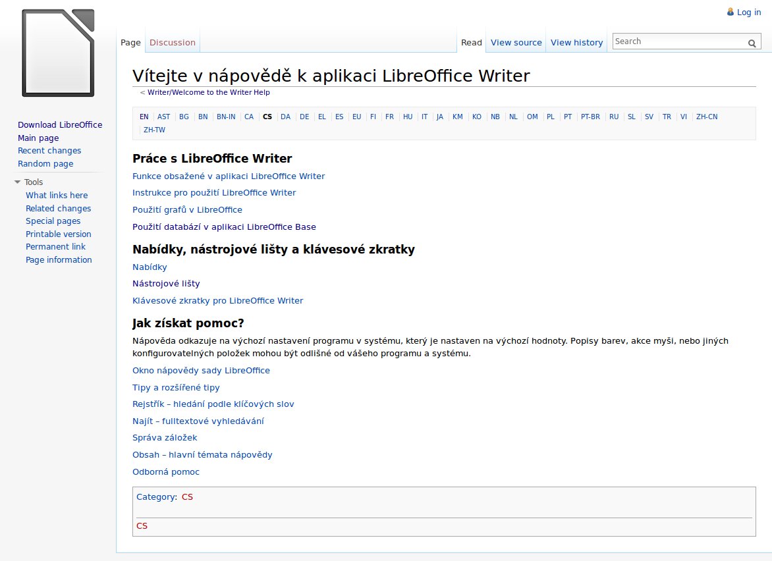Click the Práce s LibreOffice Writer heading

[x=212, y=159]
